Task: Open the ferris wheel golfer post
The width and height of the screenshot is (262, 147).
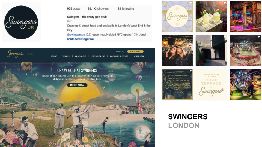Action: coord(245,84)
